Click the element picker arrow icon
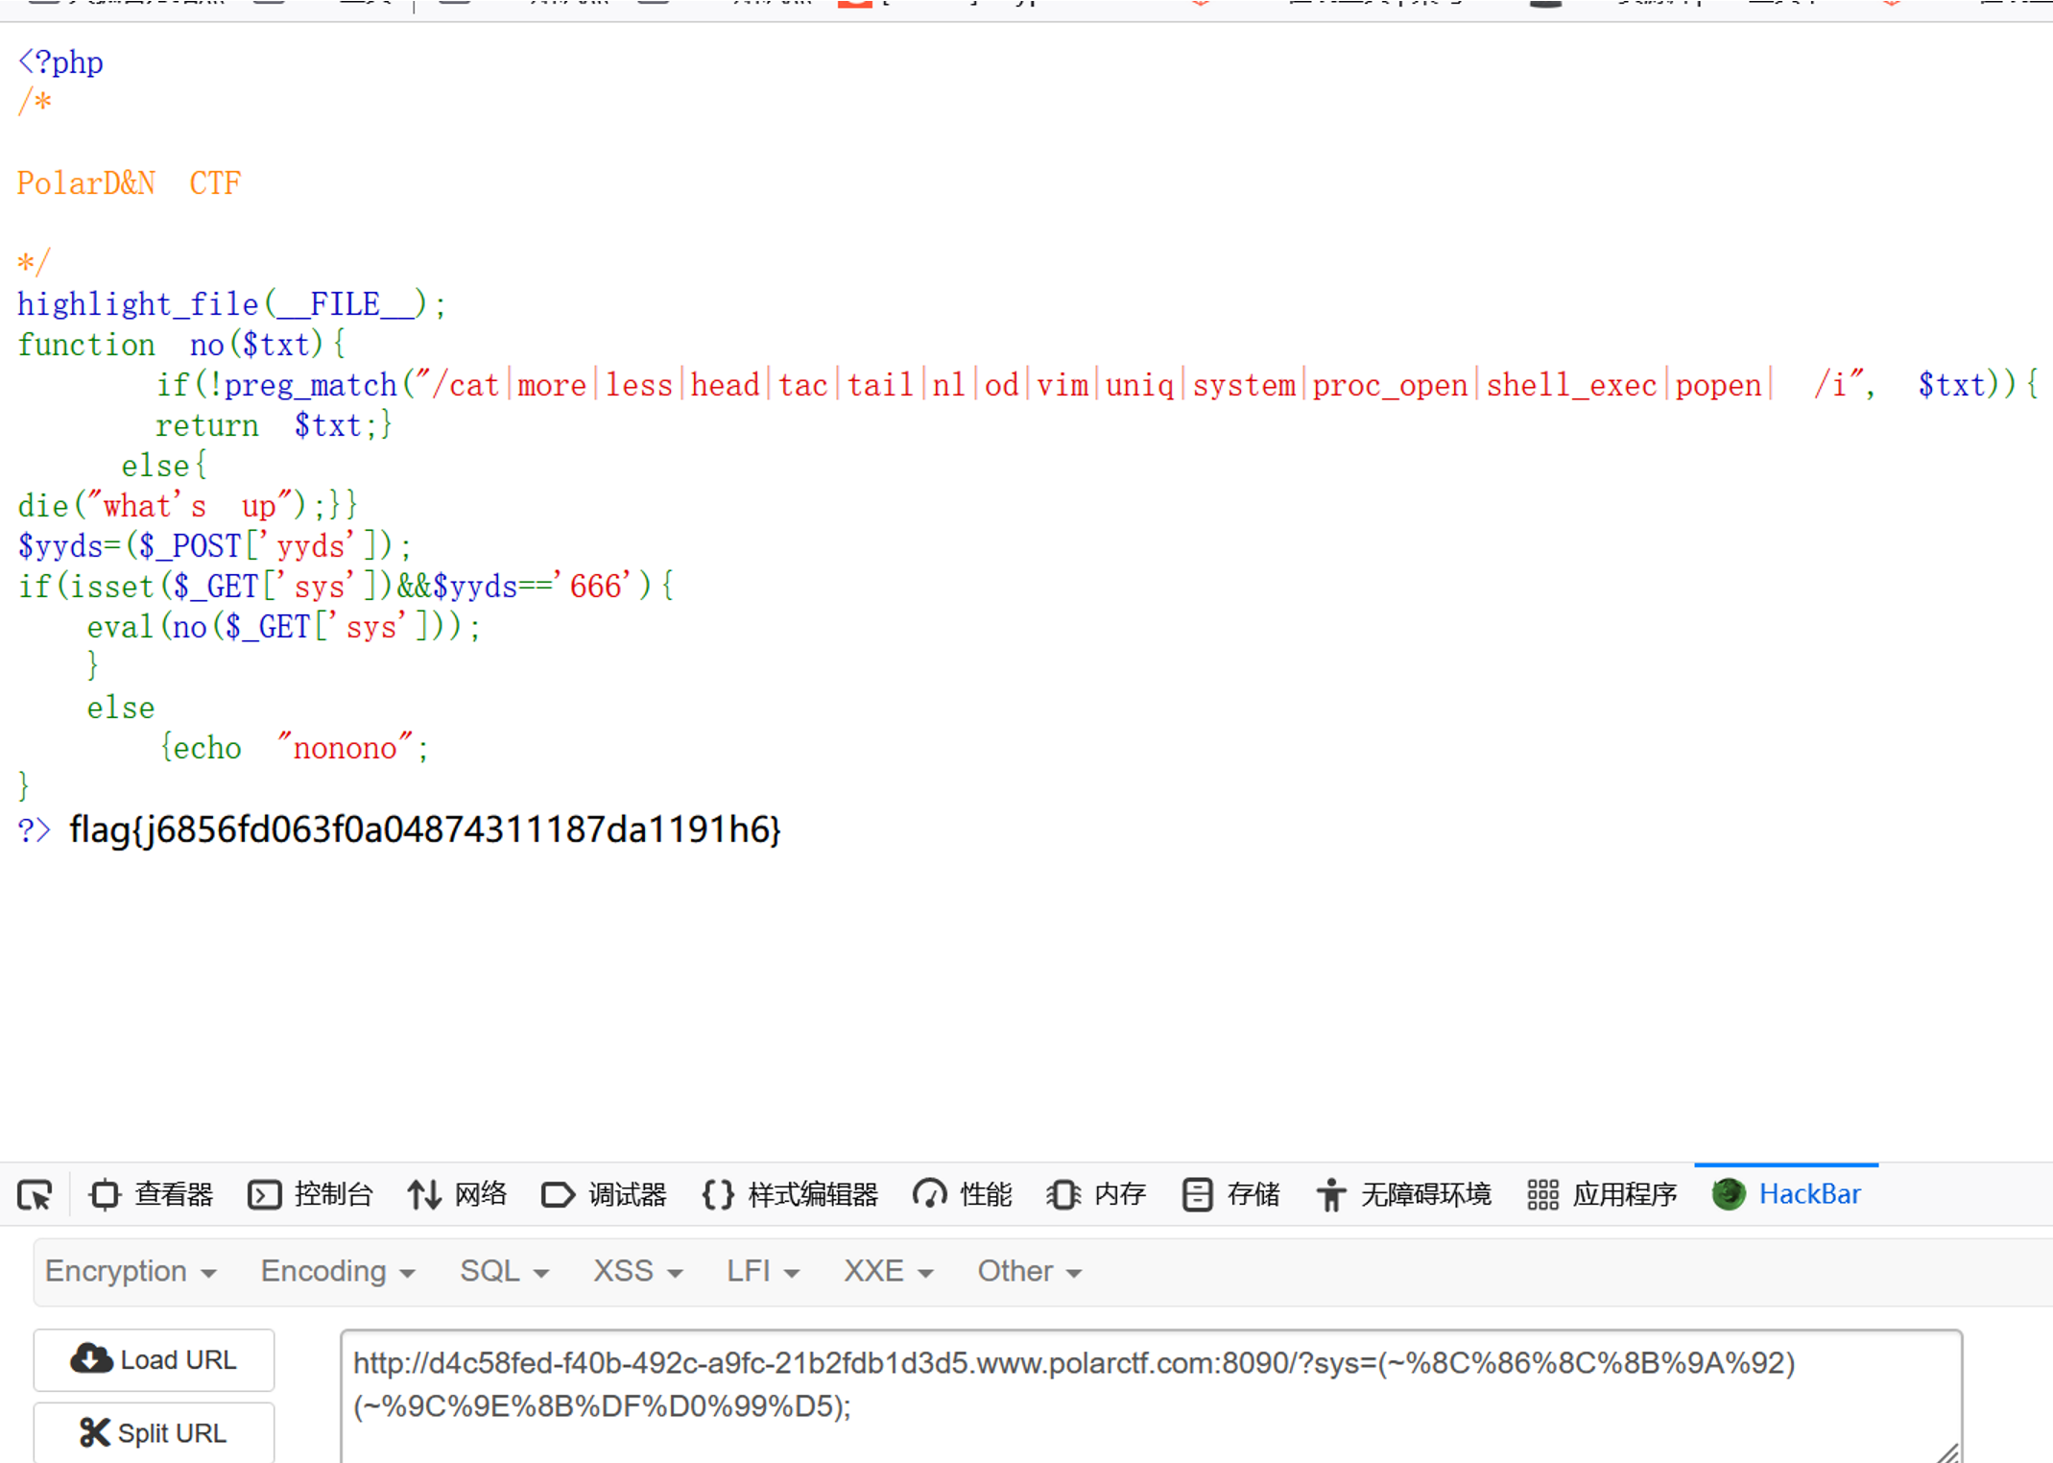Image resolution: width=2053 pixels, height=1463 pixels. tap(36, 1194)
